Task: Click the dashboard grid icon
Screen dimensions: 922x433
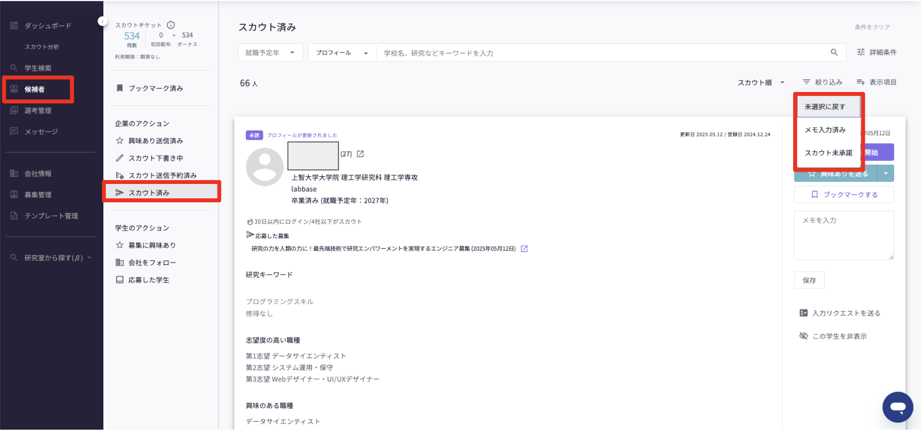Action: (14, 26)
